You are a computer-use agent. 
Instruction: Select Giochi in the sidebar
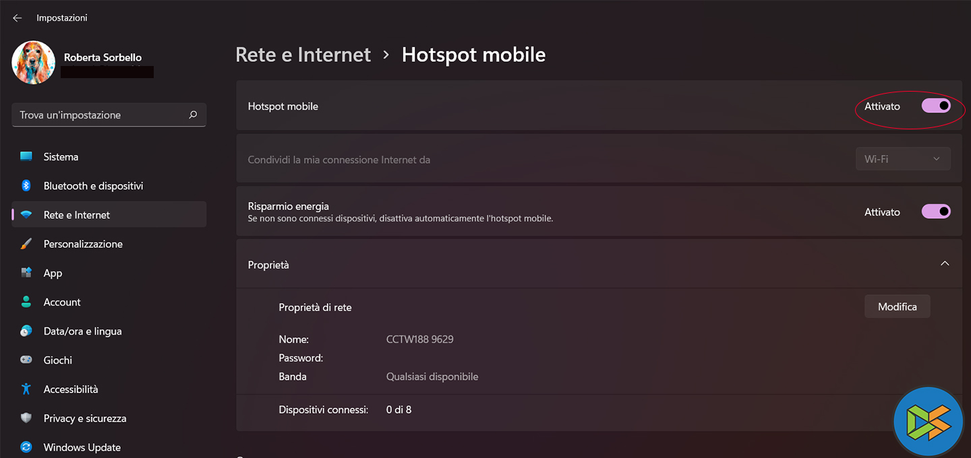(x=58, y=360)
